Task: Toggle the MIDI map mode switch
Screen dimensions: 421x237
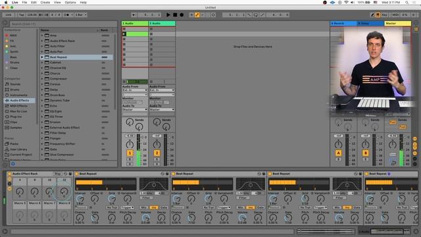Action: 395,14
